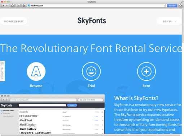184x136 pixels.
Task: Open the Browse Library button
Action: point(14,21)
